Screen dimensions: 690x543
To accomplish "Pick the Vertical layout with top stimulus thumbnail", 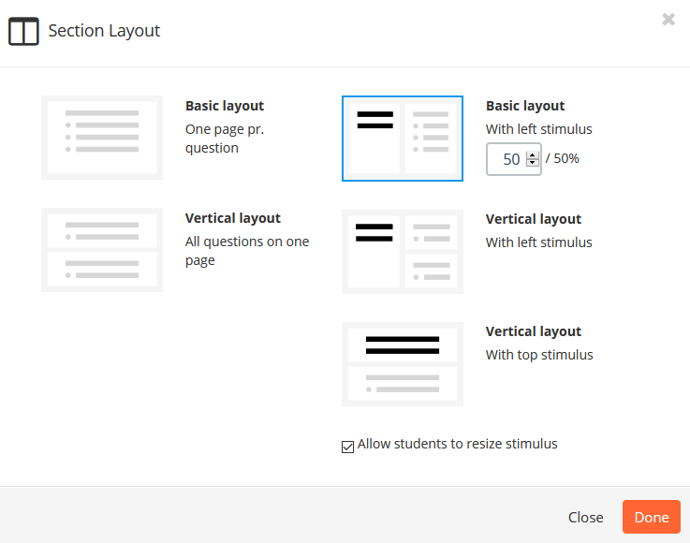I will pyautogui.click(x=403, y=364).
